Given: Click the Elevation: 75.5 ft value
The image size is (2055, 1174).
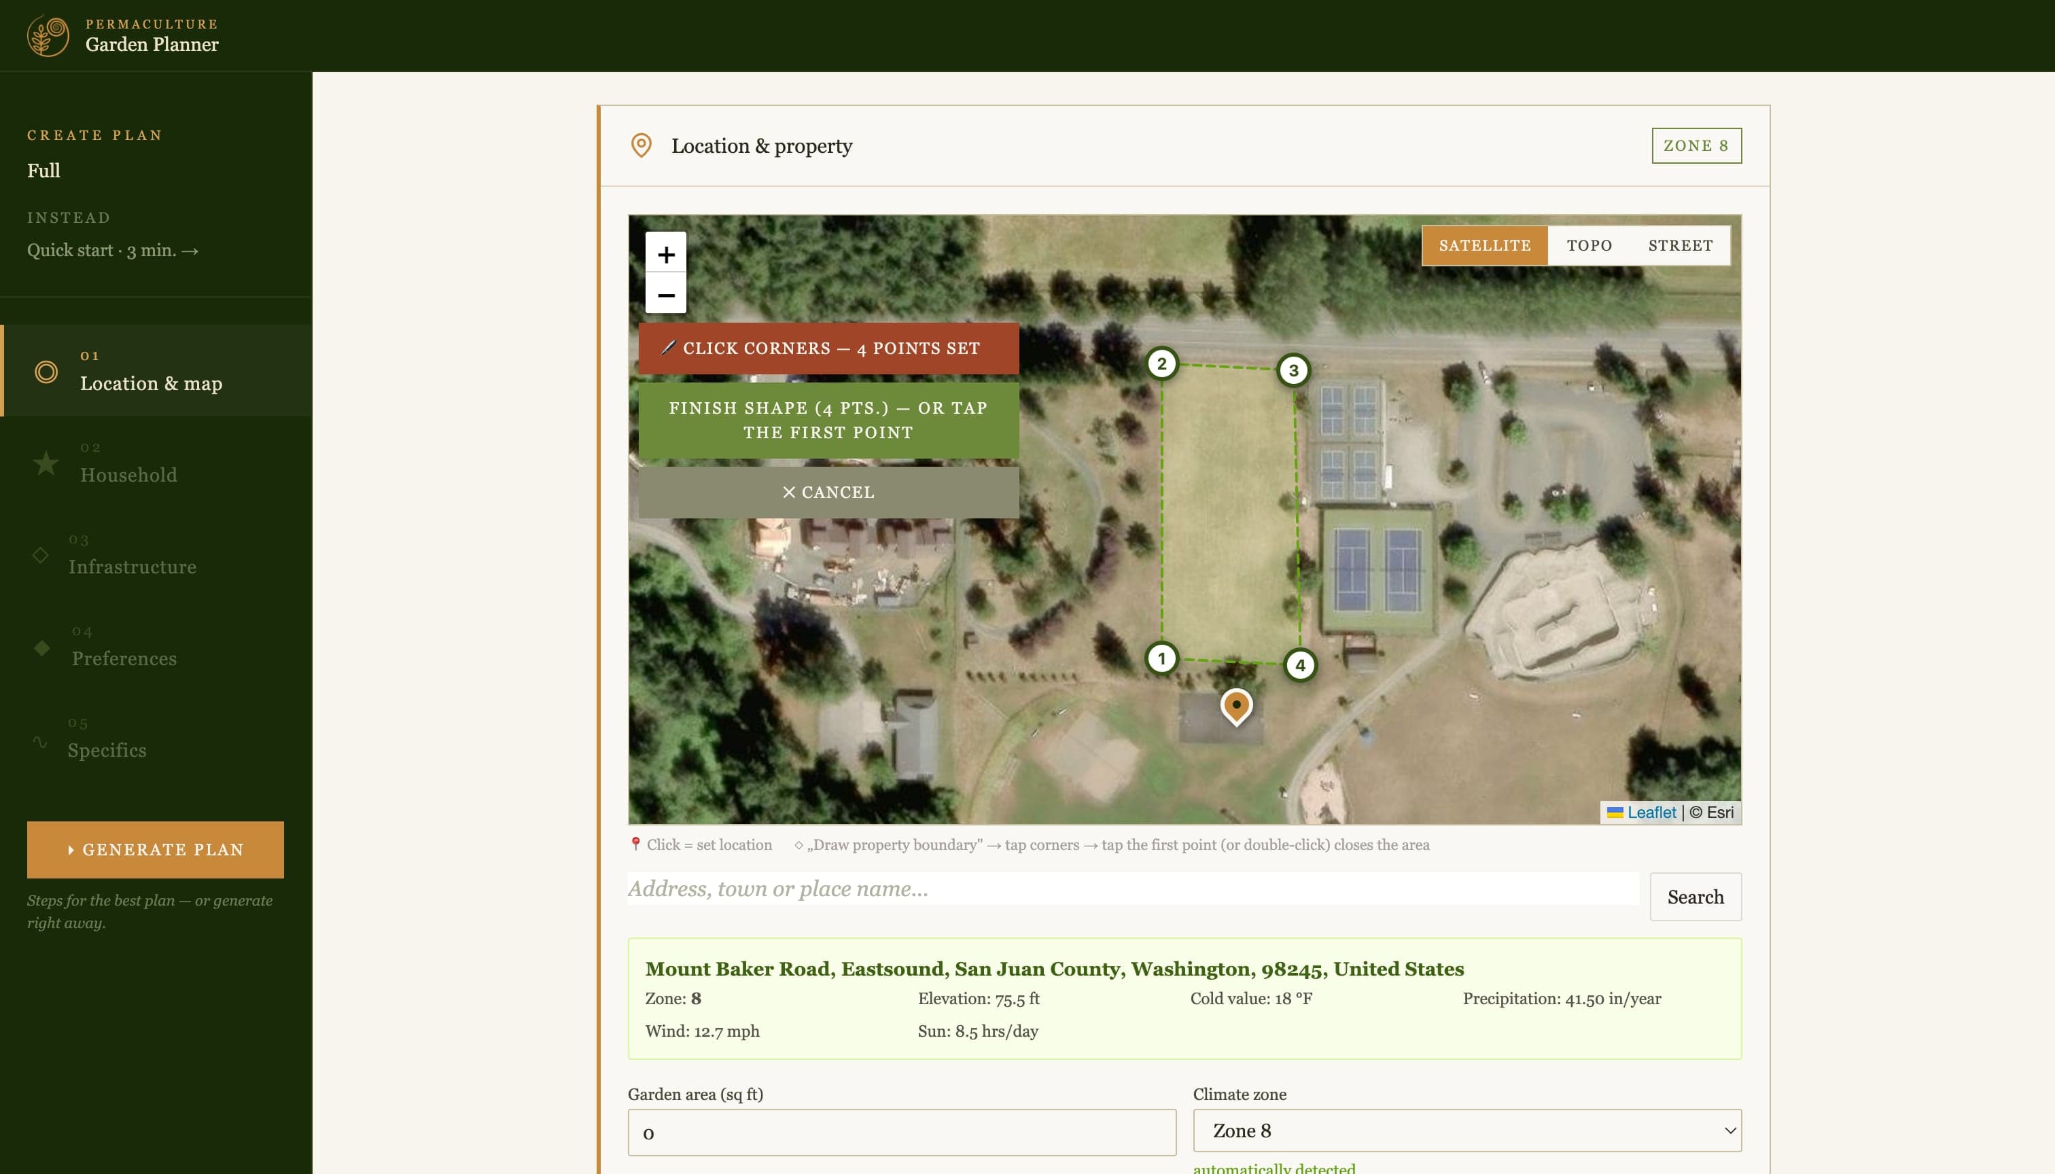Looking at the screenshot, I should pyautogui.click(x=979, y=998).
